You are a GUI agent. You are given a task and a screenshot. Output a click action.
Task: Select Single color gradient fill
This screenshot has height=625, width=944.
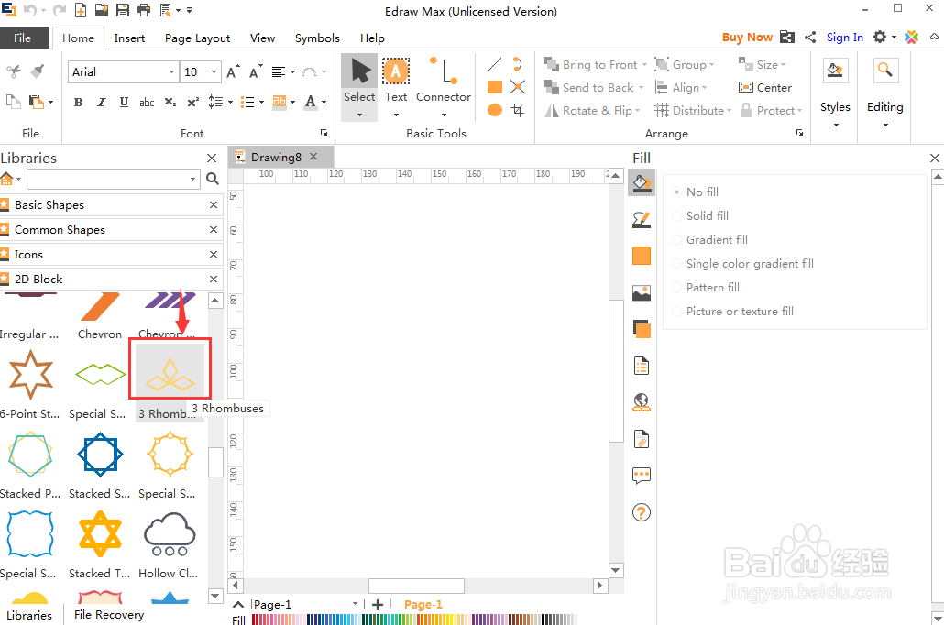coord(743,264)
